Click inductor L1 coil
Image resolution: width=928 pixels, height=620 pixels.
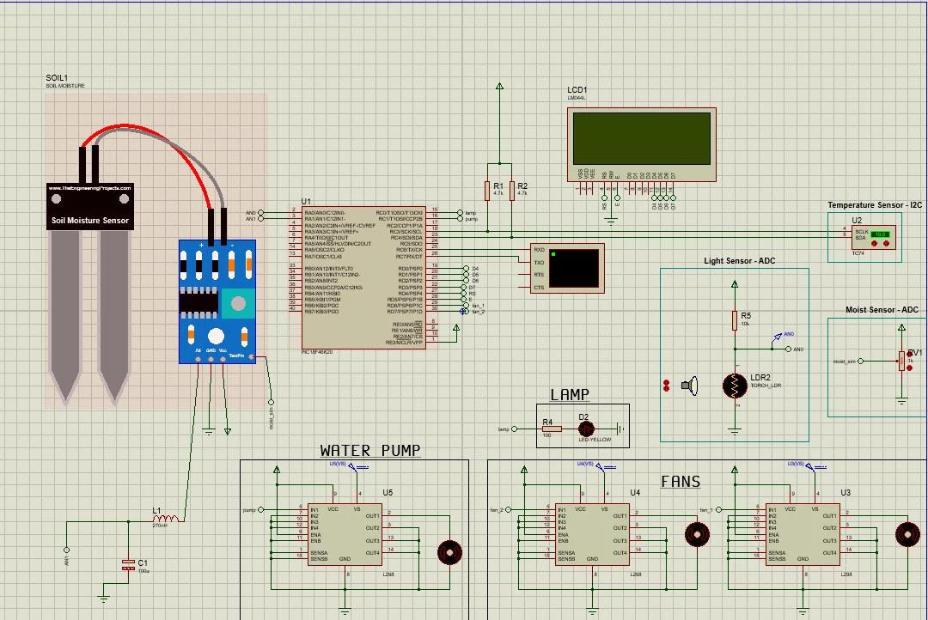[x=166, y=519]
